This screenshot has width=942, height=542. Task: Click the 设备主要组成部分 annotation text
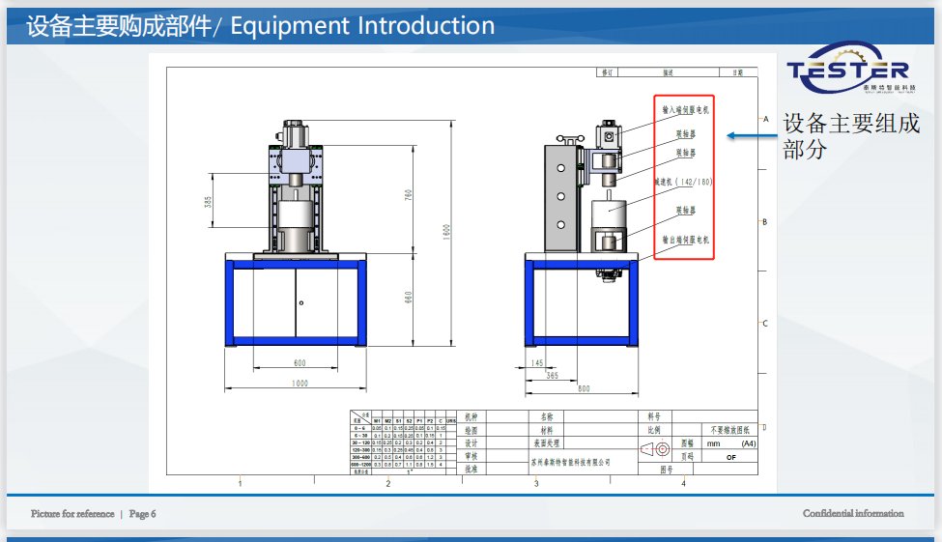[x=850, y=136]
